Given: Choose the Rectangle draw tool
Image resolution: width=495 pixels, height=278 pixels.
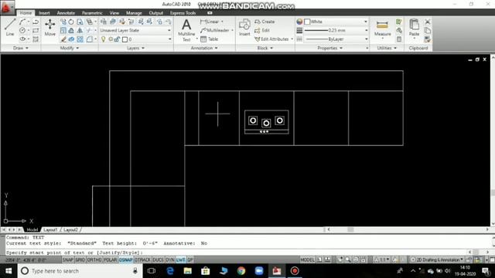Looking at the screenshot, I should 36,30.
